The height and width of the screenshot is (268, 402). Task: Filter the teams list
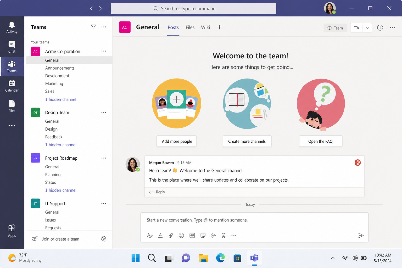pyautogui.click(x=93, y=27)
